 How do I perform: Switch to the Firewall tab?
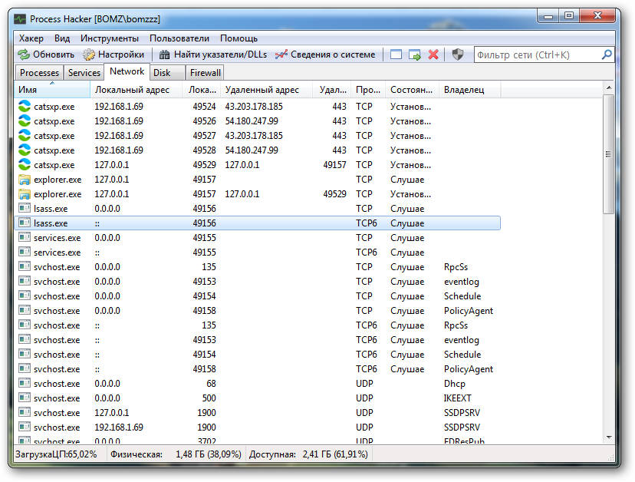coord(205,73)
